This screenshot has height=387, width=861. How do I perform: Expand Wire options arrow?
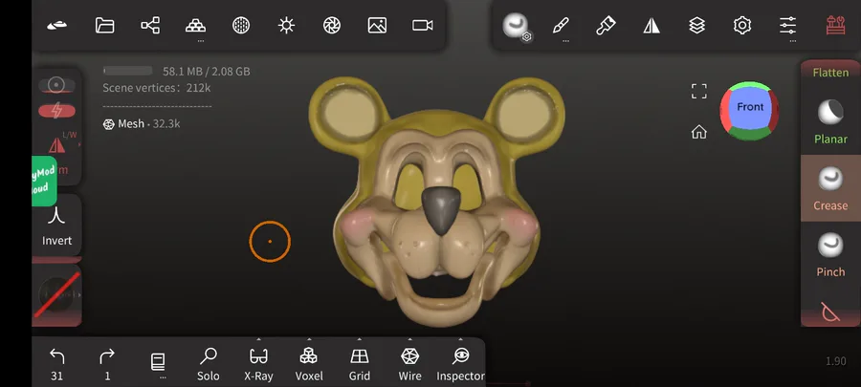point(410,339)
